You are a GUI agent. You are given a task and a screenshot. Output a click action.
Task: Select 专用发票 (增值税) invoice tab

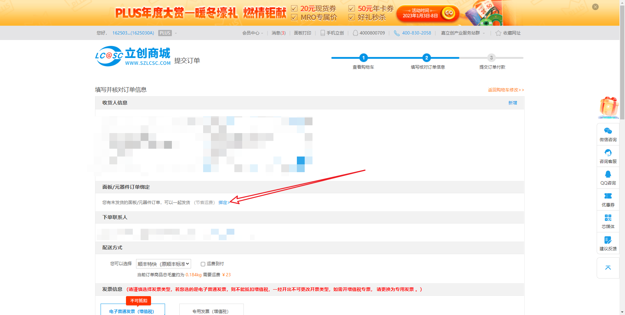[x=212, y=309]
